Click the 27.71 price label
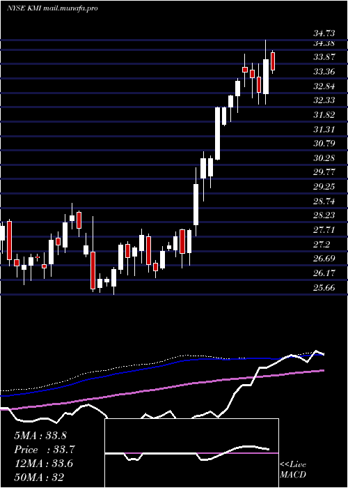348x488 pixels. tap(324, 229)
